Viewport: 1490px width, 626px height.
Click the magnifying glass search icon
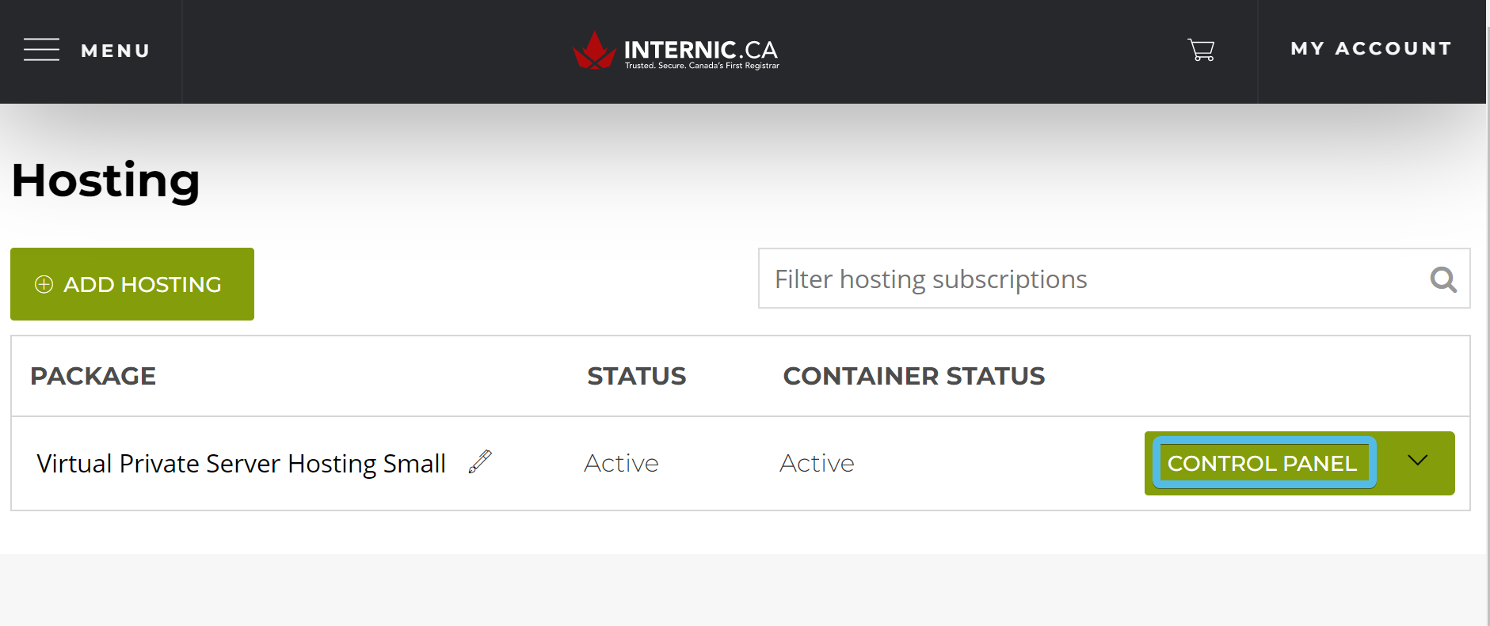(x=1443, y=279)
